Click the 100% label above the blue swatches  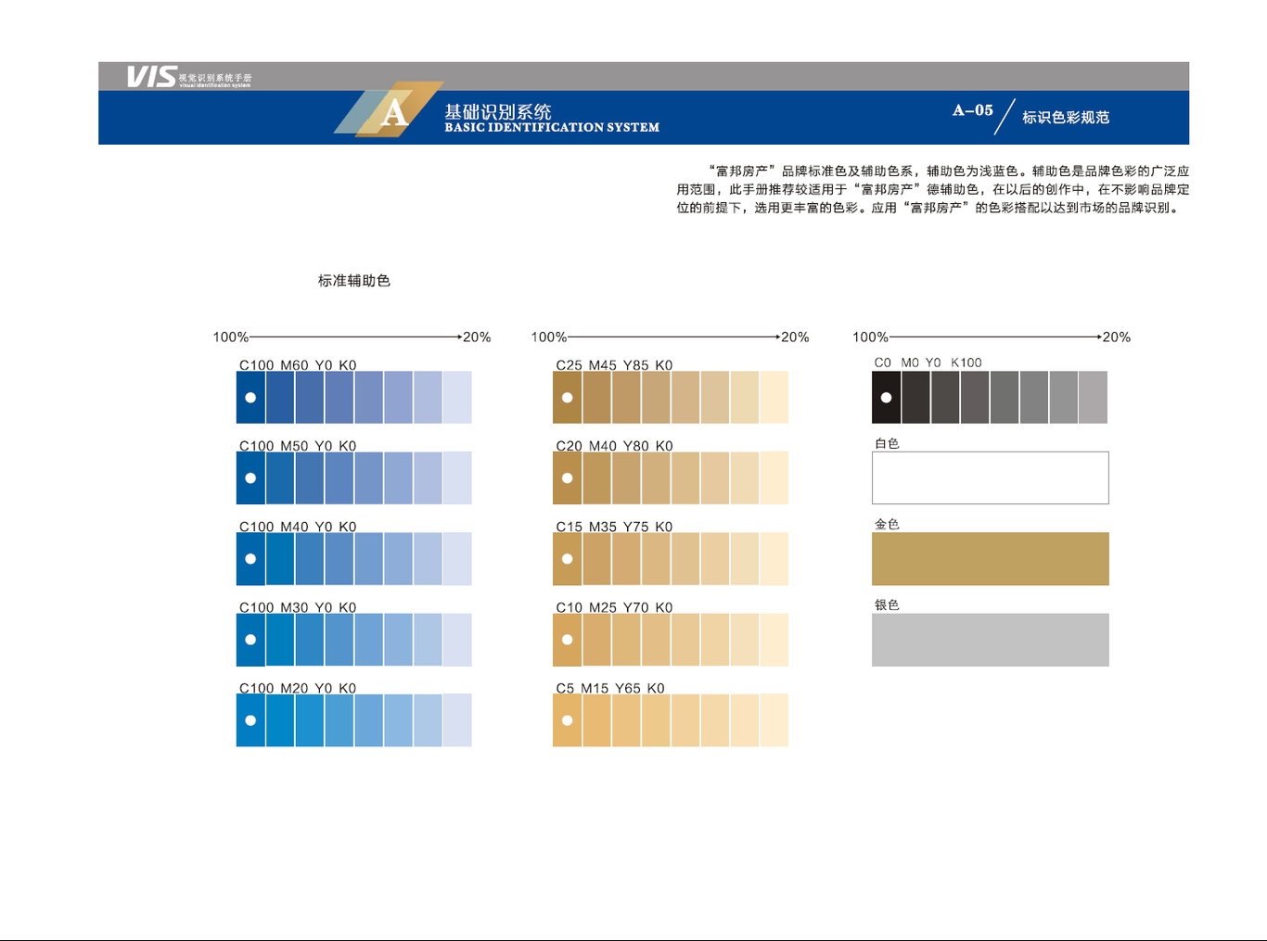pyautogui.click(x=231, y=337)
